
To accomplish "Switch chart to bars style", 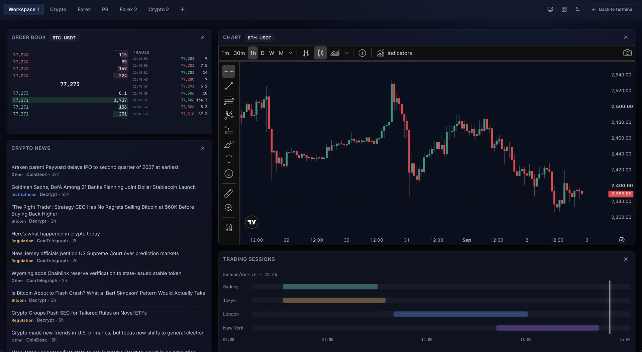I will (x=306, y=53).
